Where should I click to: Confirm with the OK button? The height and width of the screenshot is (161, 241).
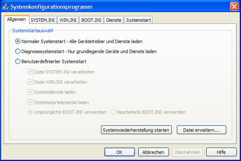(119, 152)
